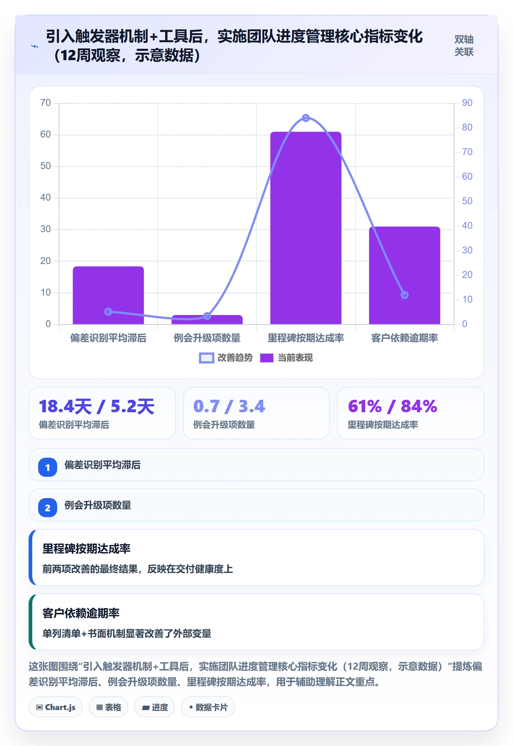The image size is (513, 746).
Task: Click the 客户依赖逾期率 card heading
Action: (x=81, y=613)
